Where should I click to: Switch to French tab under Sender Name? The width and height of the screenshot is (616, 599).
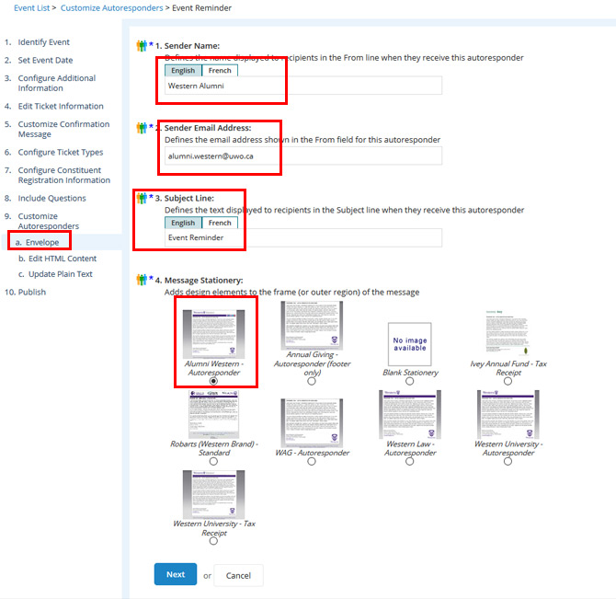pos(220,70)
